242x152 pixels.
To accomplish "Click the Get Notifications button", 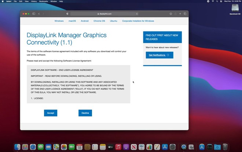I will (159, 55).
